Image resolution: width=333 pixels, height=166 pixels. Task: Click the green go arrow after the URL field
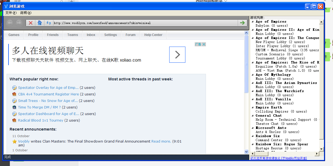point(242,23)
